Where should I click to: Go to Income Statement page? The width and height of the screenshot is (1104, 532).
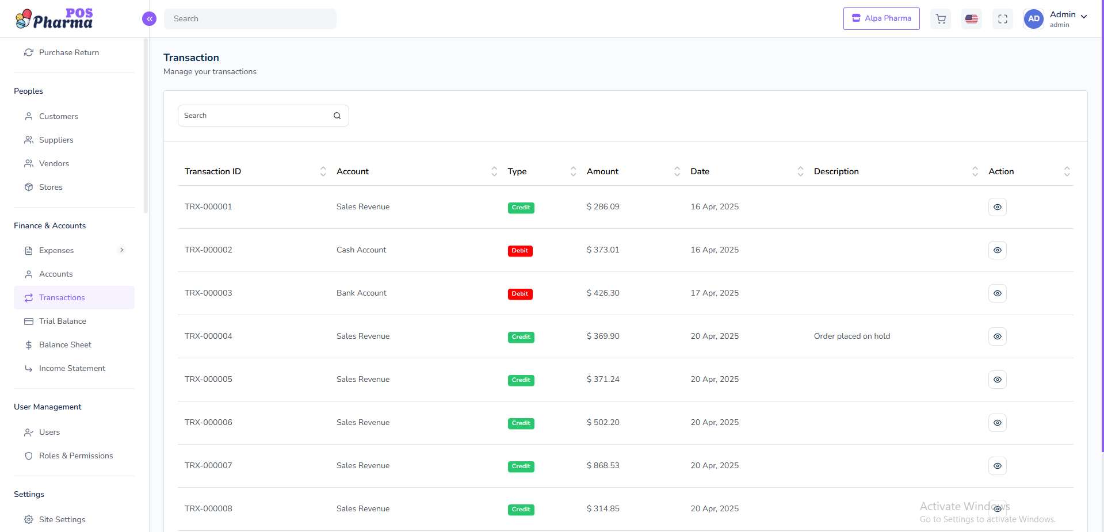72,368
